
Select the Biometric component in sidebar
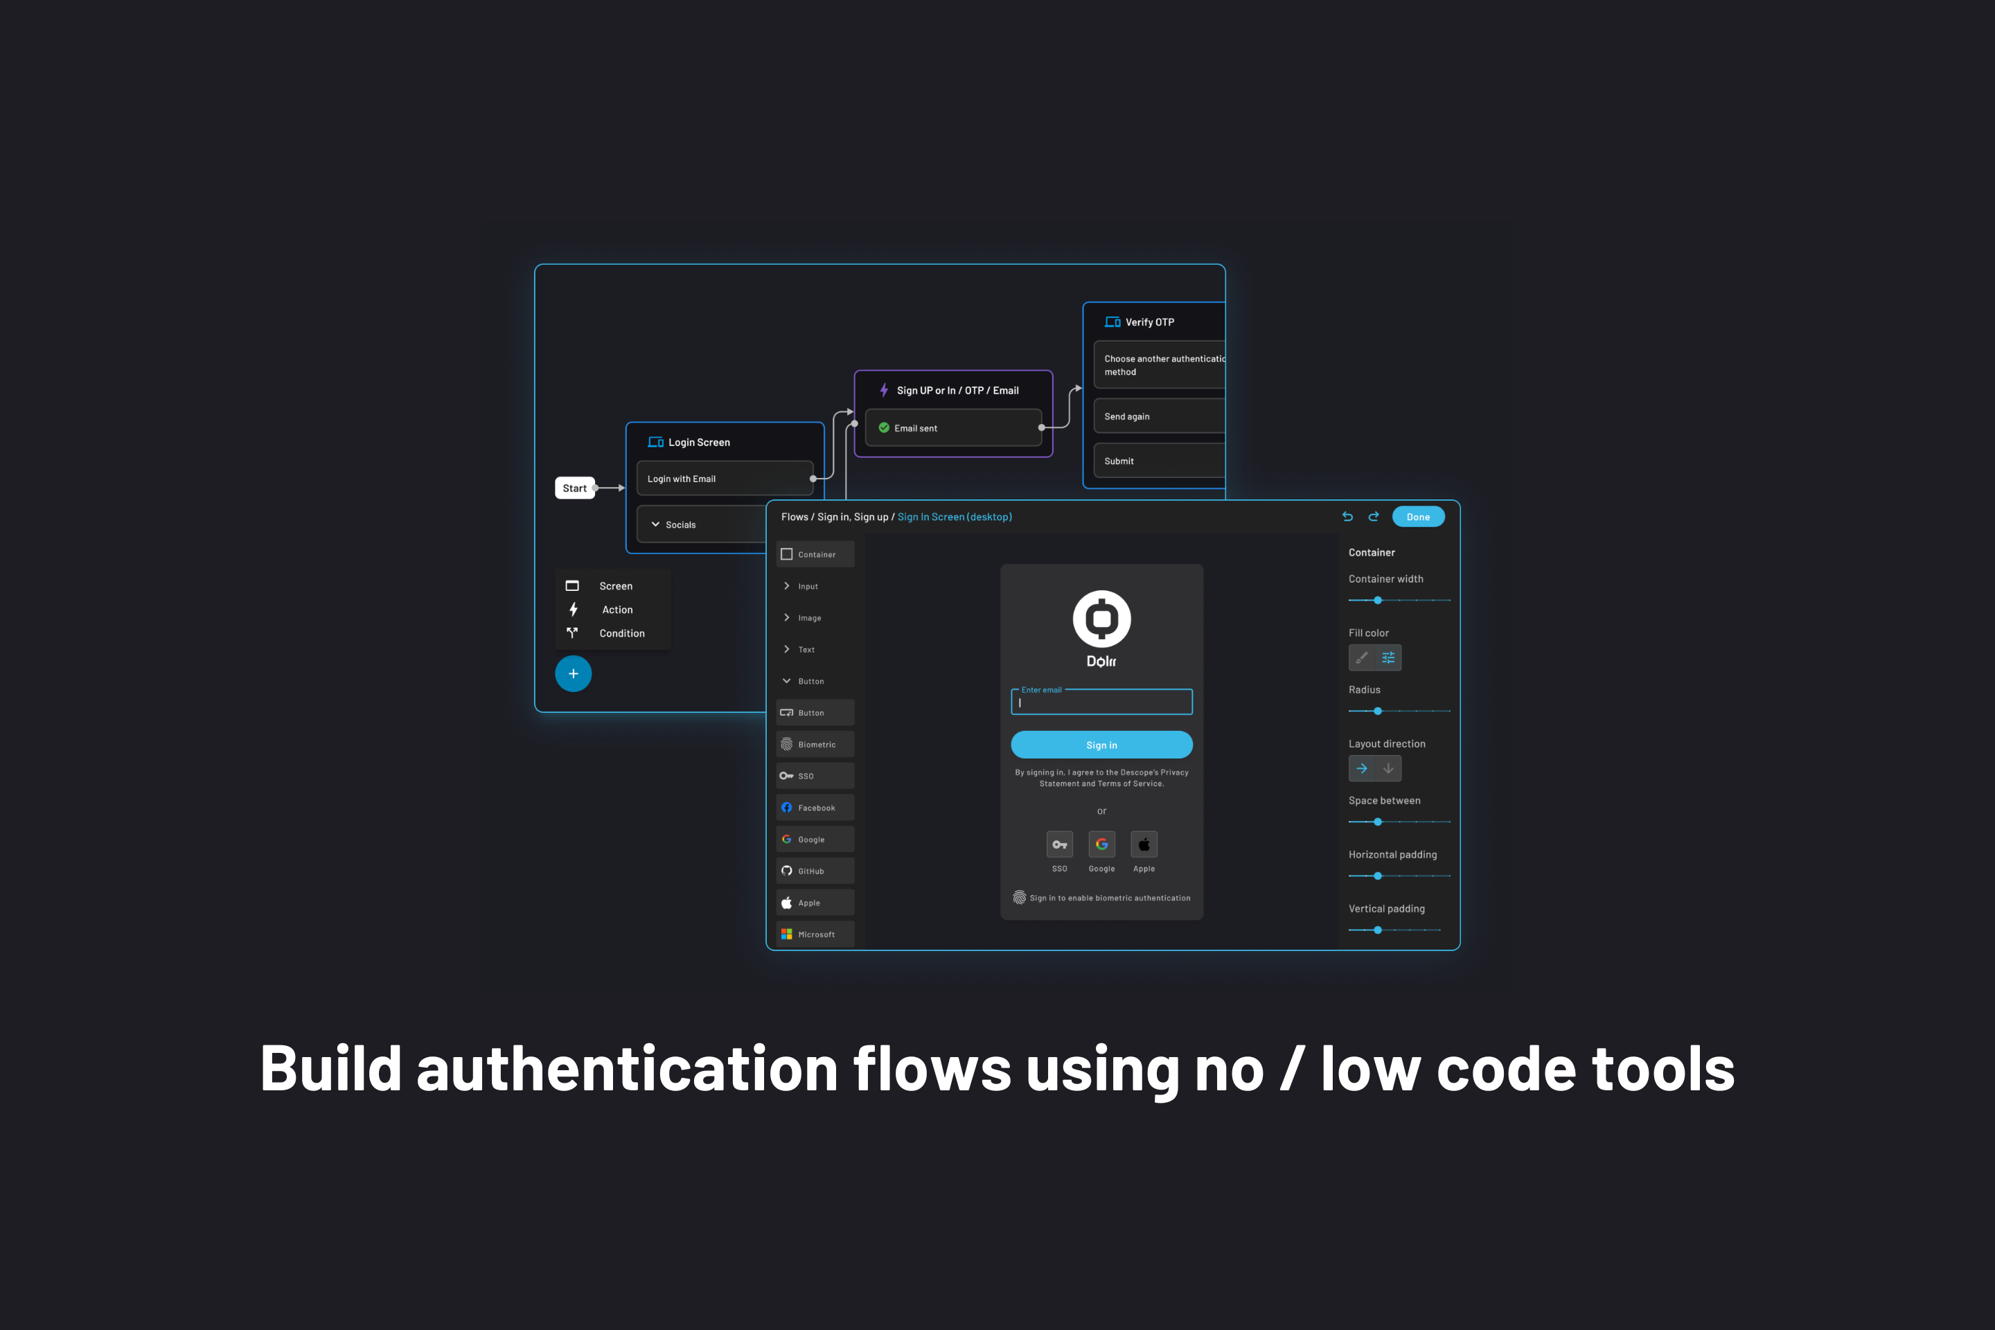815,744
